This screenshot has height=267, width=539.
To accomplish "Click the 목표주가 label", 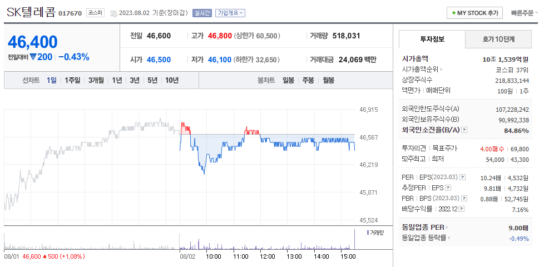I will (x=444, y=149).
